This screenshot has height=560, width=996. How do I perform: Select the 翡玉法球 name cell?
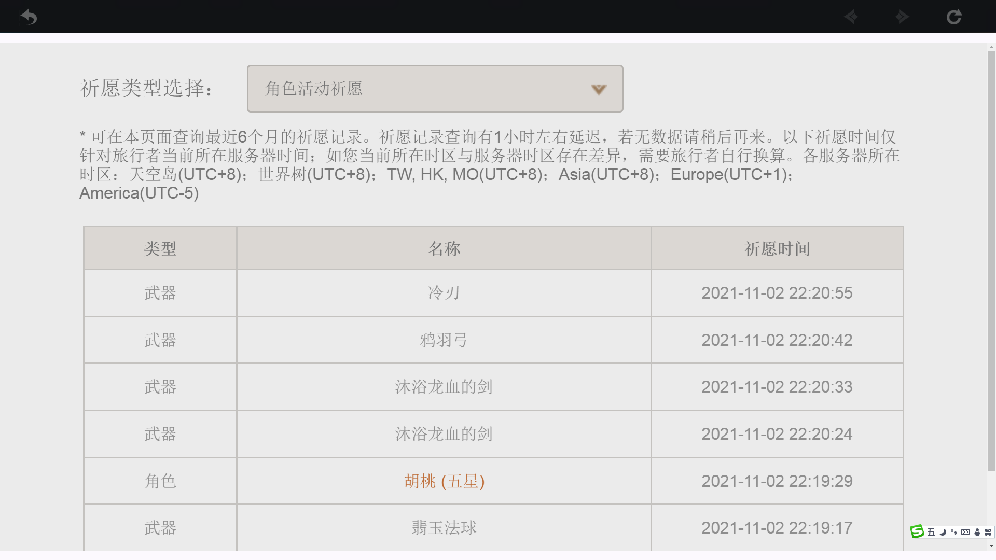[x=444, y=528]
